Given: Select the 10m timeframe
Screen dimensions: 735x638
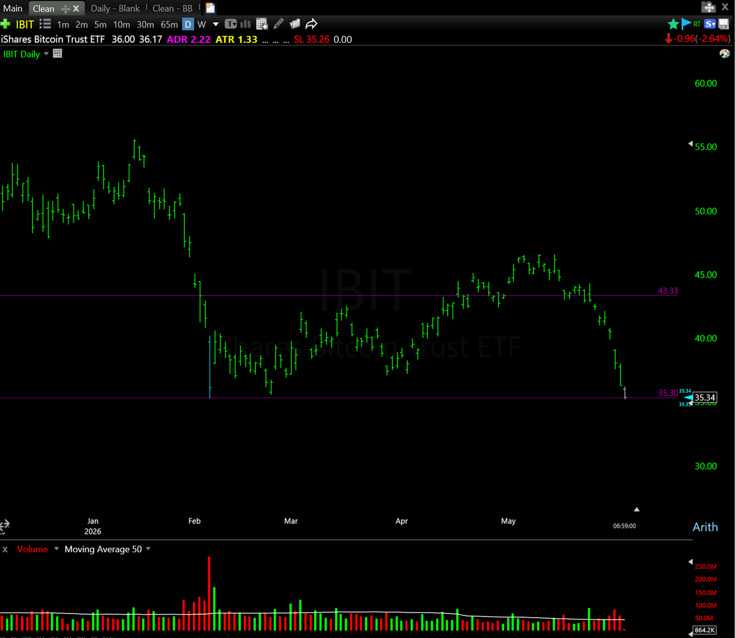Looking at the screenshot, I should point(121,24).
